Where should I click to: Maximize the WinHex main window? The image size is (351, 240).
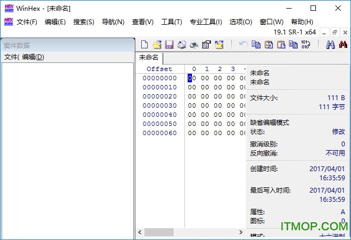click(x=313, y=8)
